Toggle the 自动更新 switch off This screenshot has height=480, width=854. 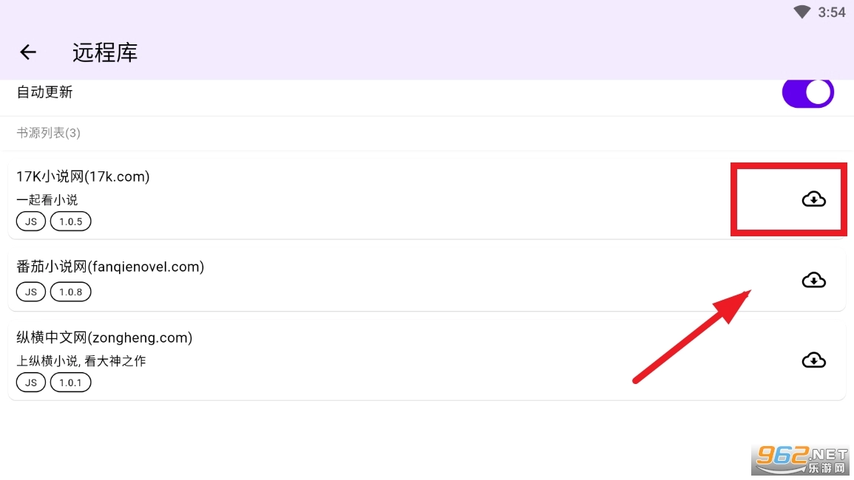pyautogui.click(x=807, y=93)
